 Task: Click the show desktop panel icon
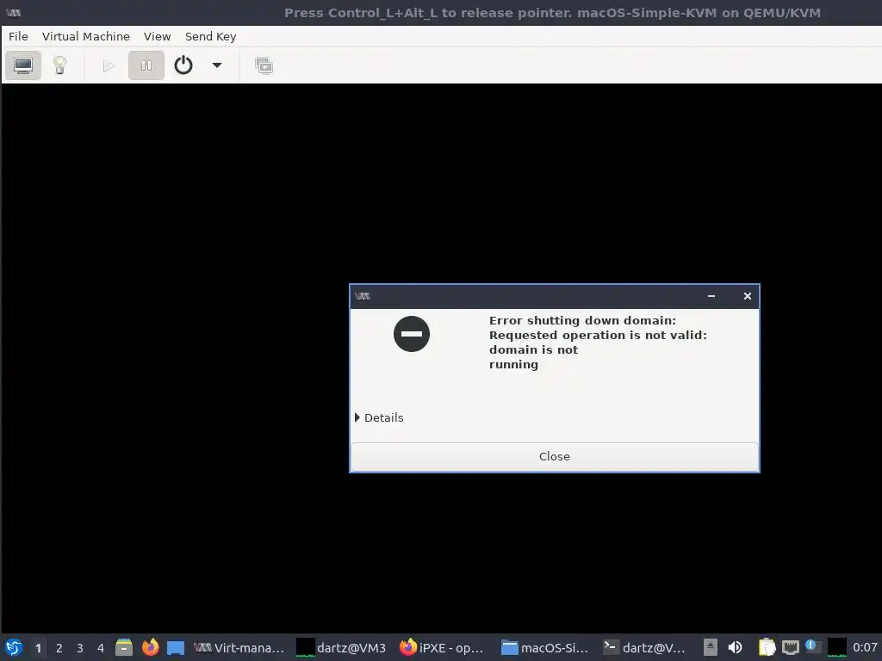[x=176, y=648]
